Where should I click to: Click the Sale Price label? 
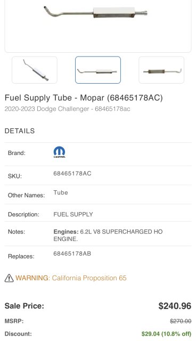[x=24, y=306]
